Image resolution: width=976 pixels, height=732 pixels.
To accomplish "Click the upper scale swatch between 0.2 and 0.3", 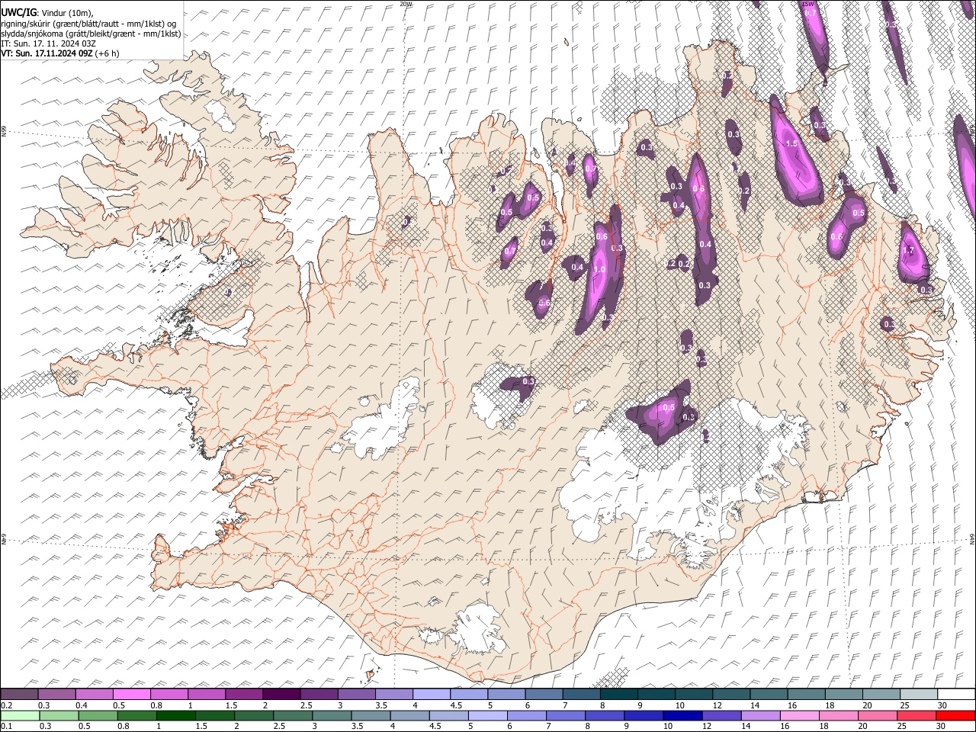I will click(x=20, y=695).
